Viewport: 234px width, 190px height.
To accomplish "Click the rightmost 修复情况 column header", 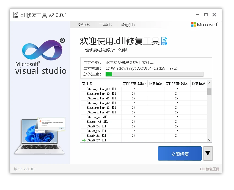I will pos(199,83).
